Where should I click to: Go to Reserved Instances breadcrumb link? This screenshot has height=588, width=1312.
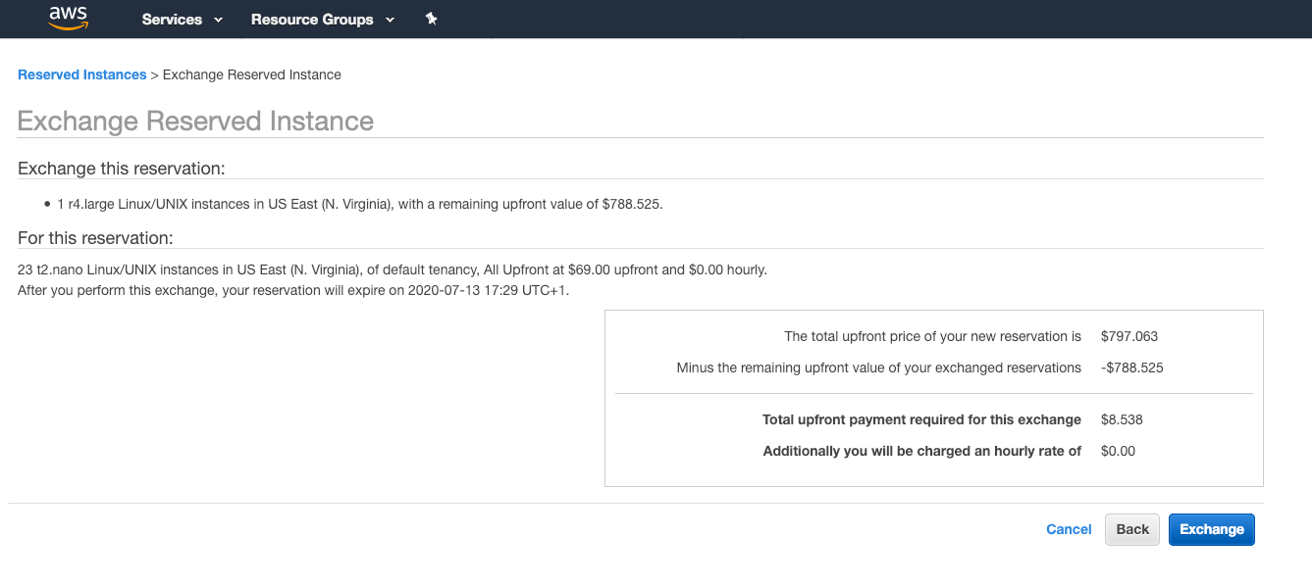coord(82,74)
